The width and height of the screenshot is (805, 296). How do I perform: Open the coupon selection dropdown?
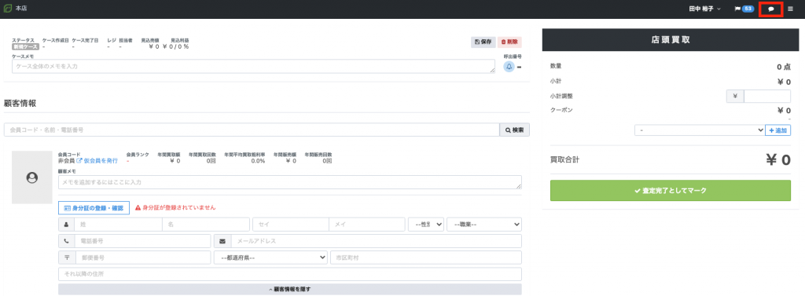pos(700,130)
